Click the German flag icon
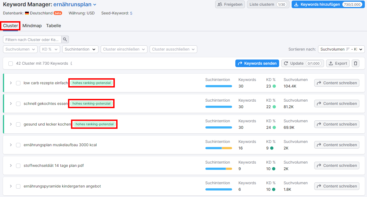Image resolution: width=367 pixels, height=197 pixels. pos(27,13)
